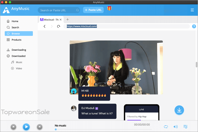
Task: Open Search in sidebar
Action: (19, 27)
